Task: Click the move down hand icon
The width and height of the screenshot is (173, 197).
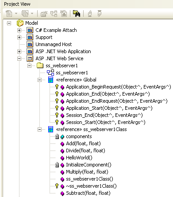Action: [x=100, y=14]
